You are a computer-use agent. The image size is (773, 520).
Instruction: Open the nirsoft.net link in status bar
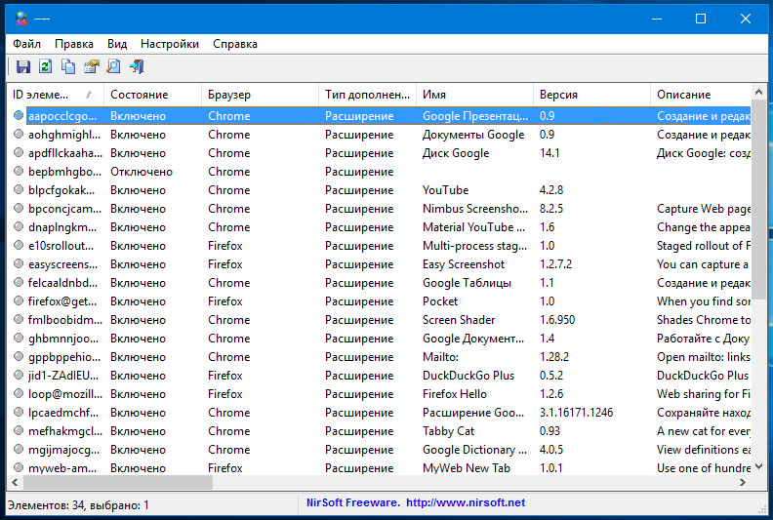pyautogui.click(x=466, y=502)
